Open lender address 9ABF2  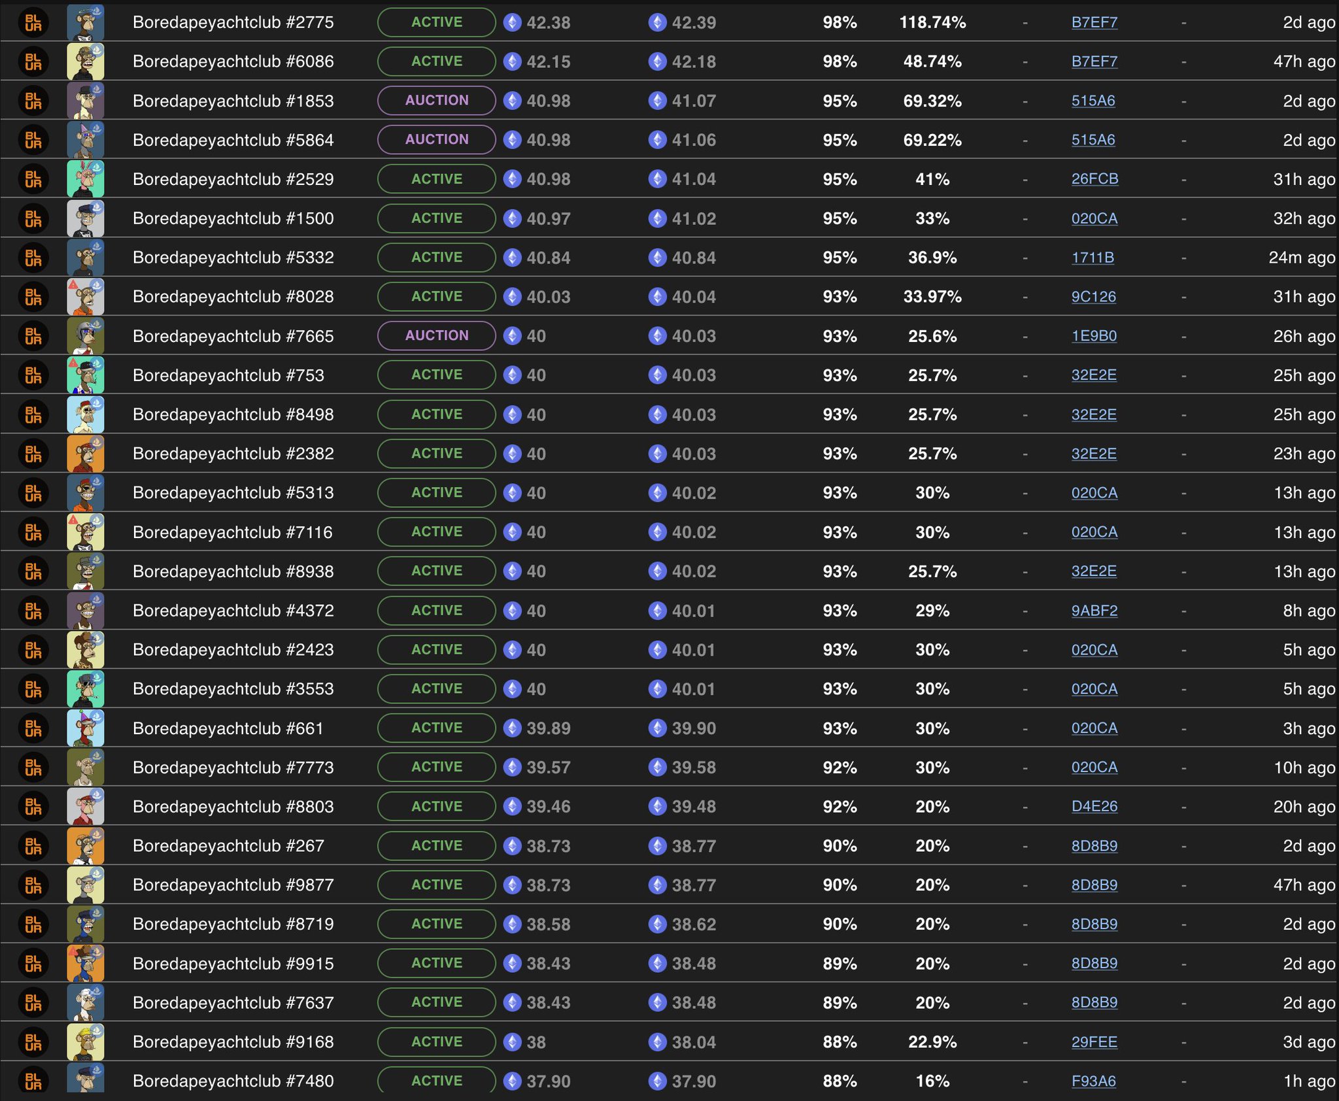click(1094, 611)
